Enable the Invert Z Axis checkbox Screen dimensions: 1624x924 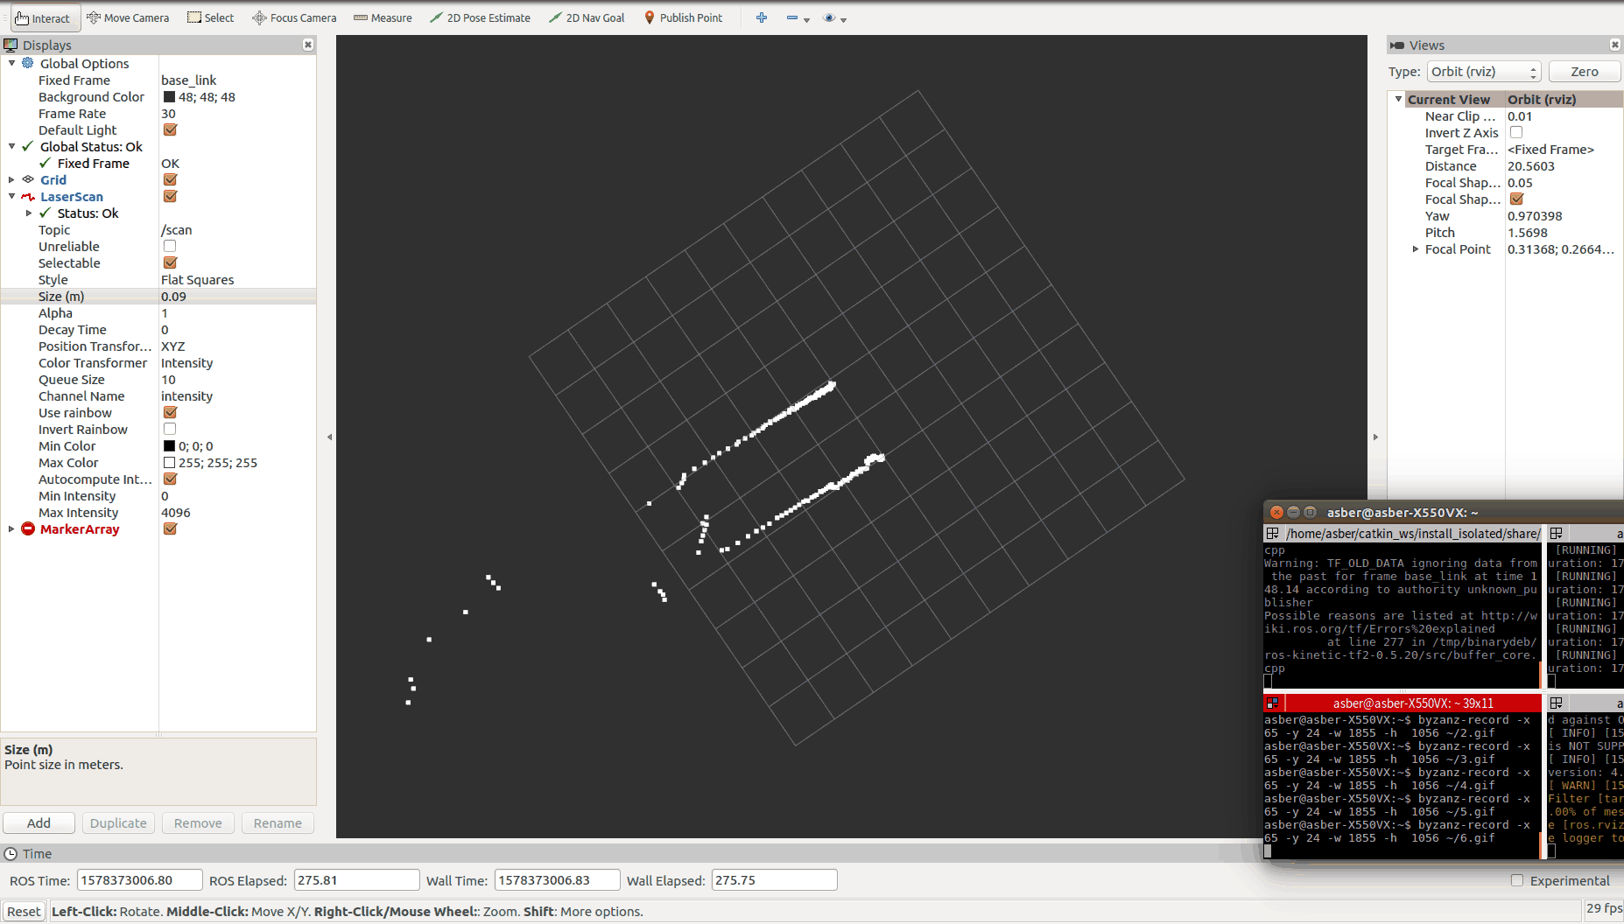pyautogui.click(x=1516, y=132)
